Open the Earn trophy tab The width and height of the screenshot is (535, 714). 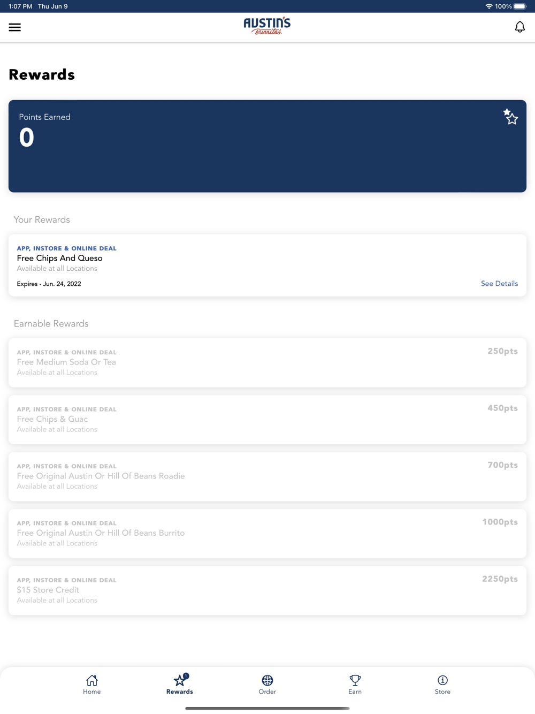[x=355, y=685]
